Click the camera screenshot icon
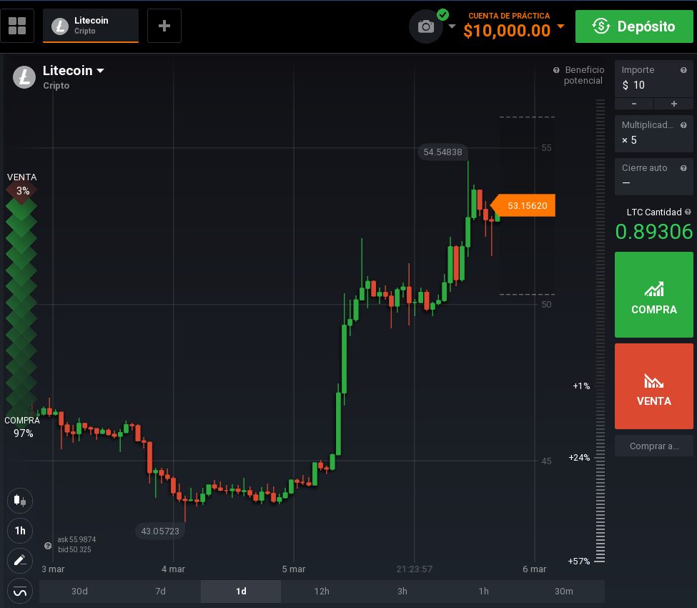The width and height of the screenshot is (697, 608). click(425, 26)
